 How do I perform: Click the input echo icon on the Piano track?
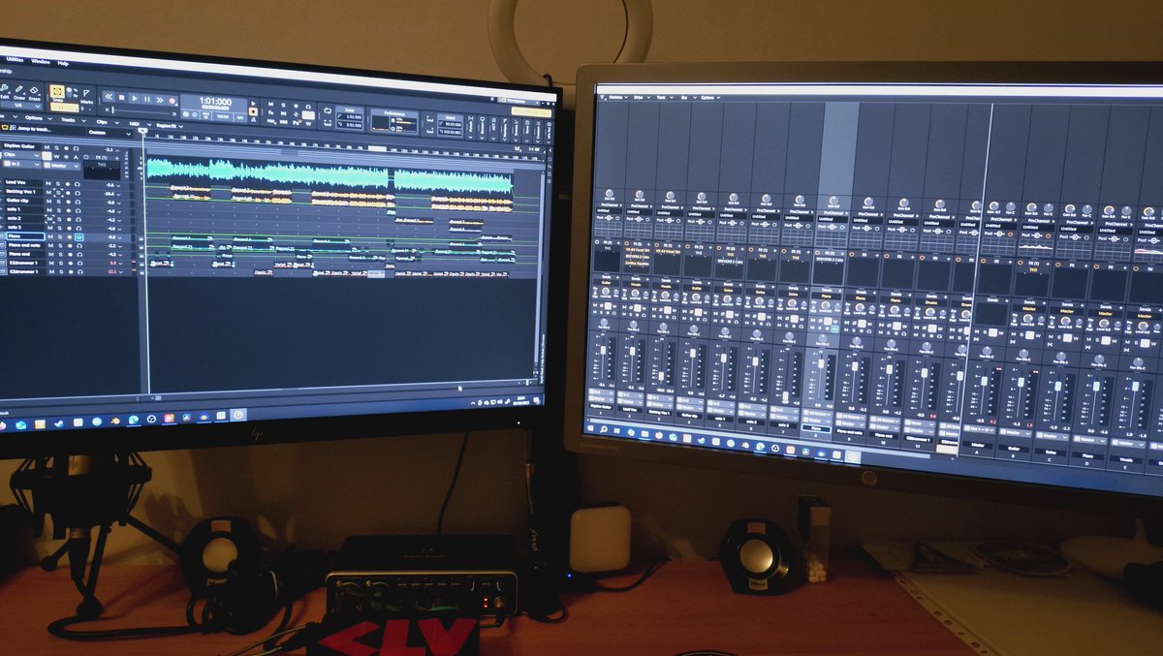[x=80, y=237]
